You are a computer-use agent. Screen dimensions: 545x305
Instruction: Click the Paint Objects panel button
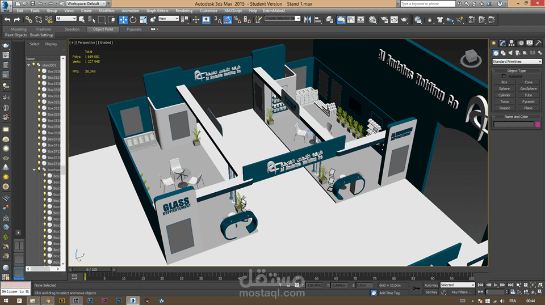tap(16, 35)
